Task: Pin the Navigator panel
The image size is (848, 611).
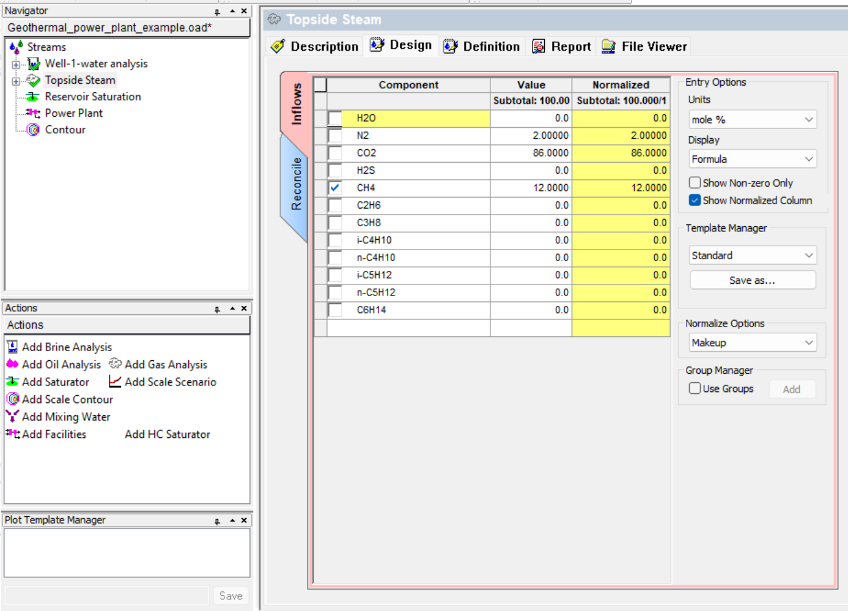Action: (217, 12)
